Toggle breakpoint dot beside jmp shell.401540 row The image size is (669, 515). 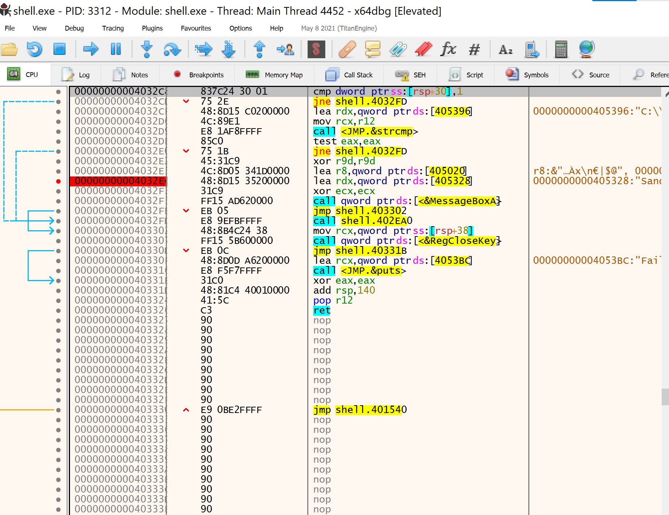pos(58,410)
